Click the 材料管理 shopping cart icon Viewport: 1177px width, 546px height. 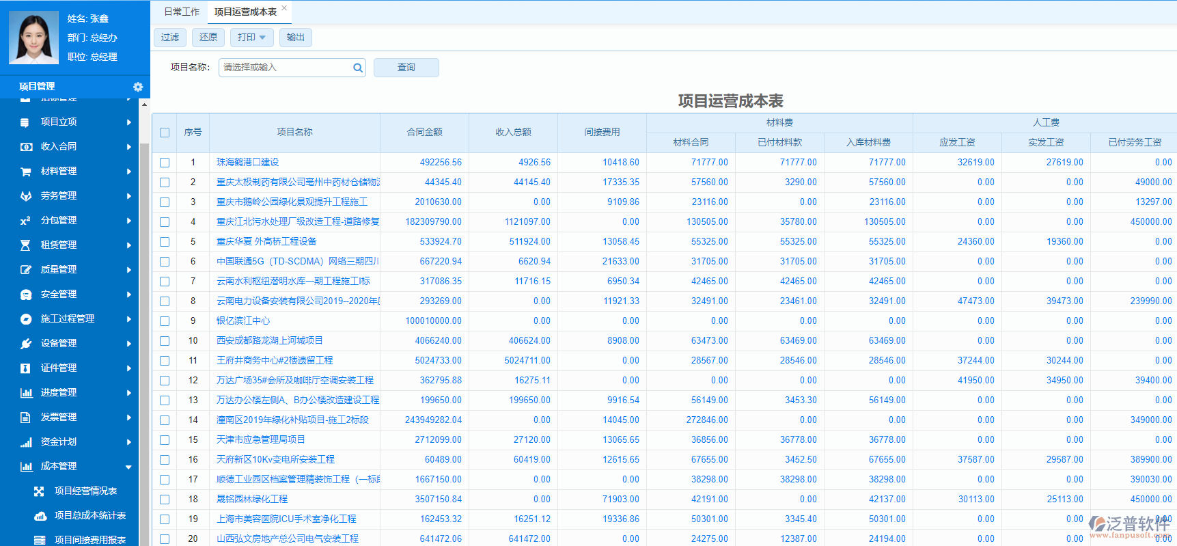26,172
